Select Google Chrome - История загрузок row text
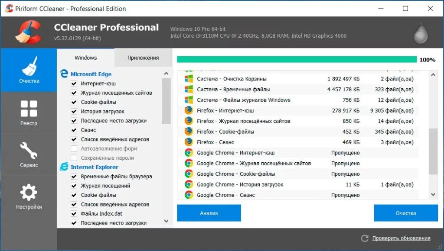 [x=240, y=185]
